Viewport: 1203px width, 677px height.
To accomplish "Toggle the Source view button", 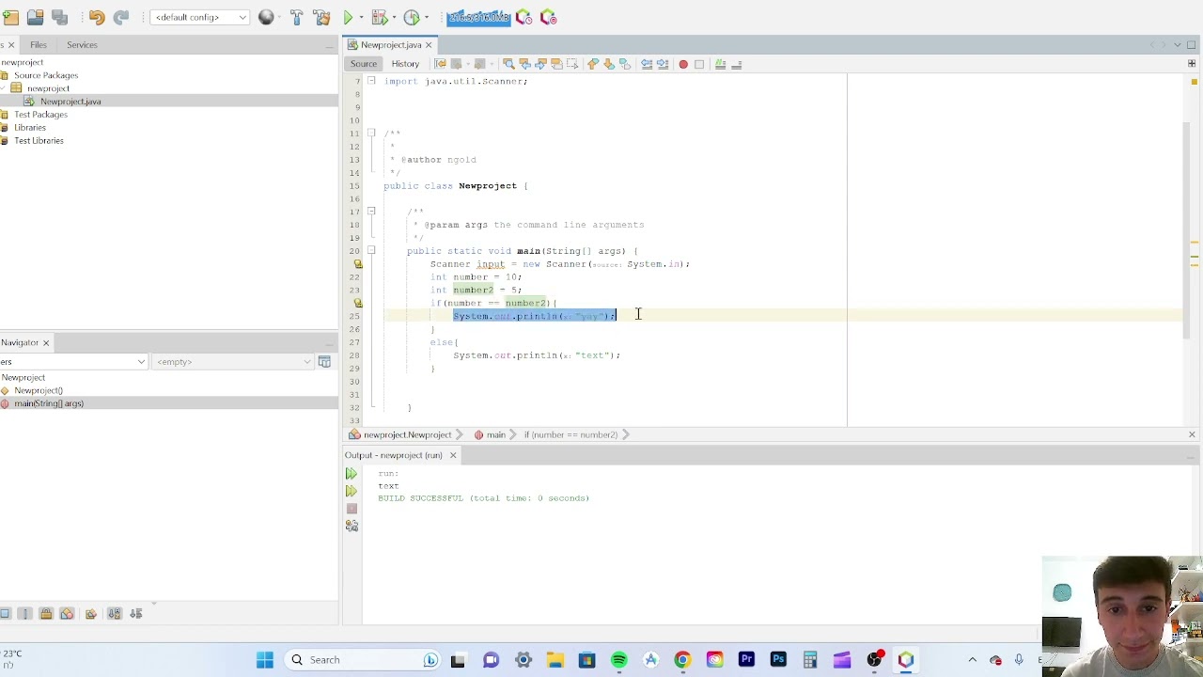I will pyautogui.click(x=364, y=64).
